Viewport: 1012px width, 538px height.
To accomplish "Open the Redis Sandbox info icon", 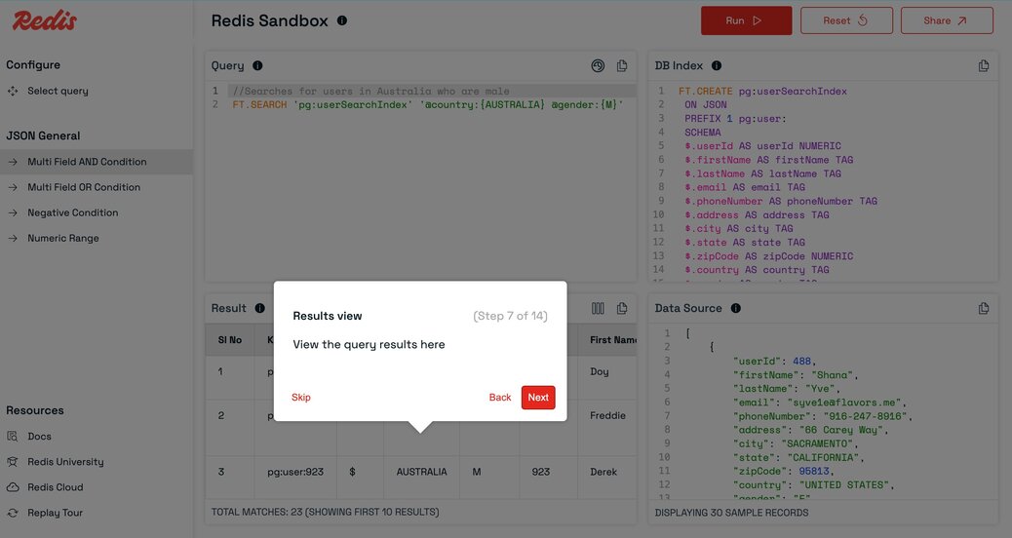I will point(342,20).
